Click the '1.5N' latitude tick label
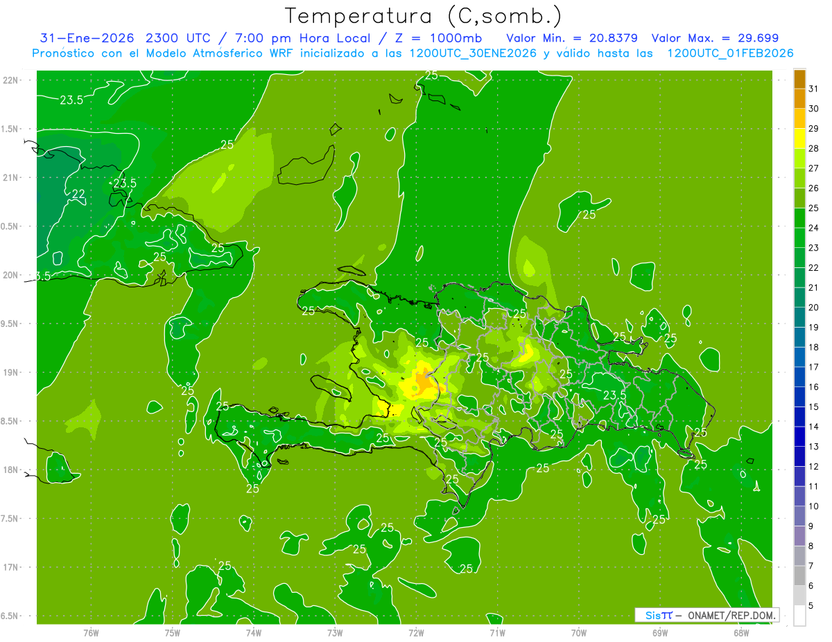The height and width of the screenshot is (642, 832). click(9, 129)
